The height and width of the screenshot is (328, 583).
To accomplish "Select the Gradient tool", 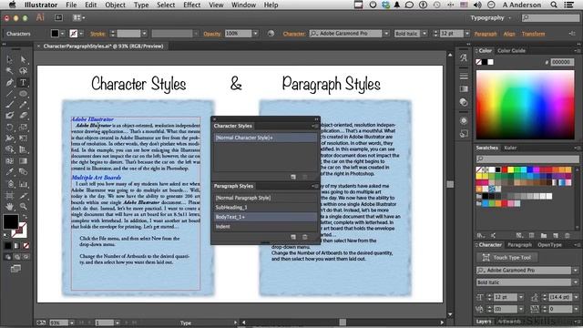I will pos(23,161).
